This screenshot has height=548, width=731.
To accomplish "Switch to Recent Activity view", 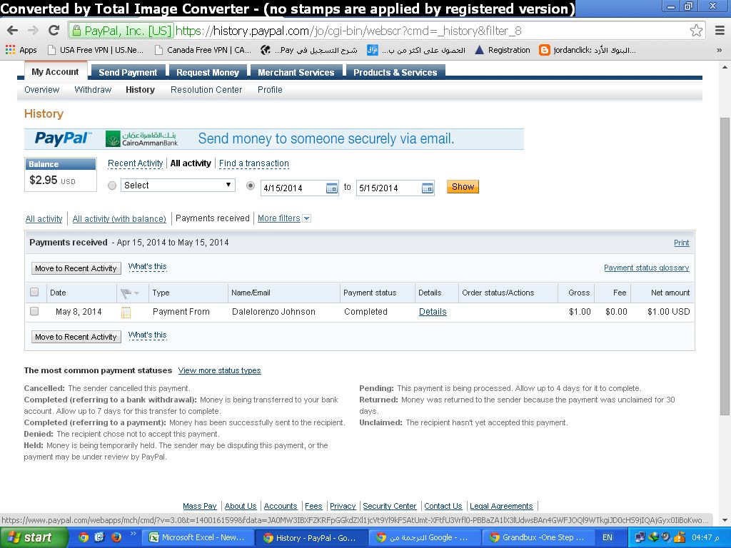I will (135, 163).
